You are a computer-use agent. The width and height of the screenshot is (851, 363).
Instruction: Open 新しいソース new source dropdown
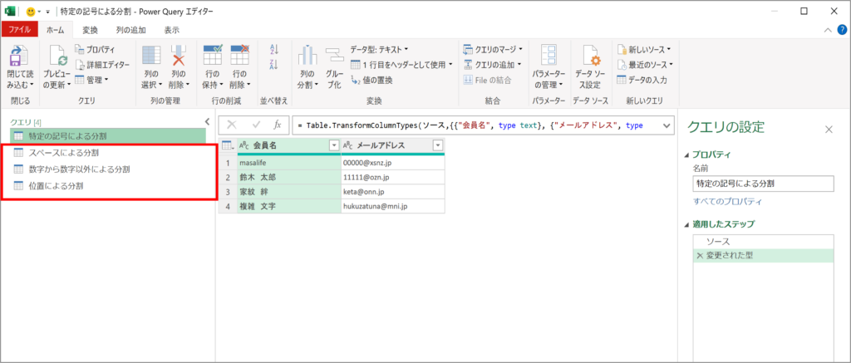pos(644,49)
